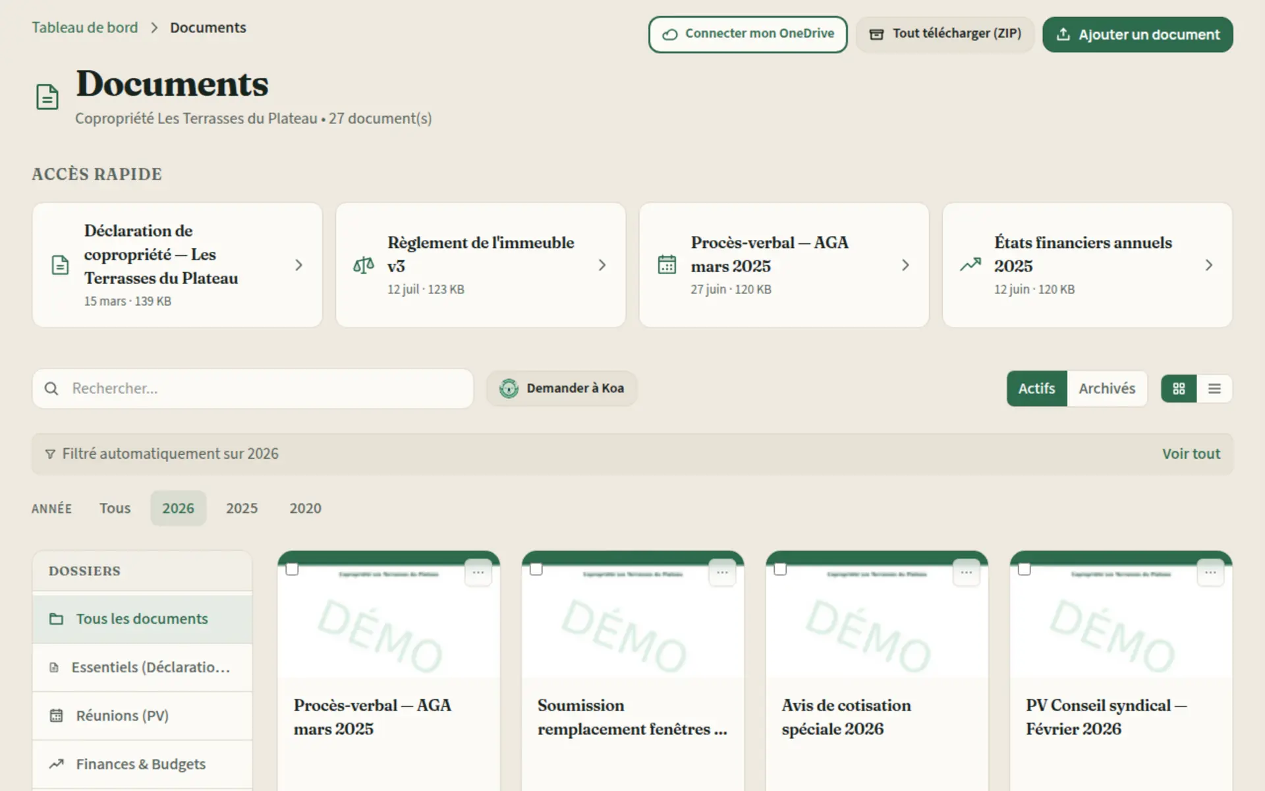Open the Procès-verbal quick access card via its chevron
1265x791 pixels.
905,265
